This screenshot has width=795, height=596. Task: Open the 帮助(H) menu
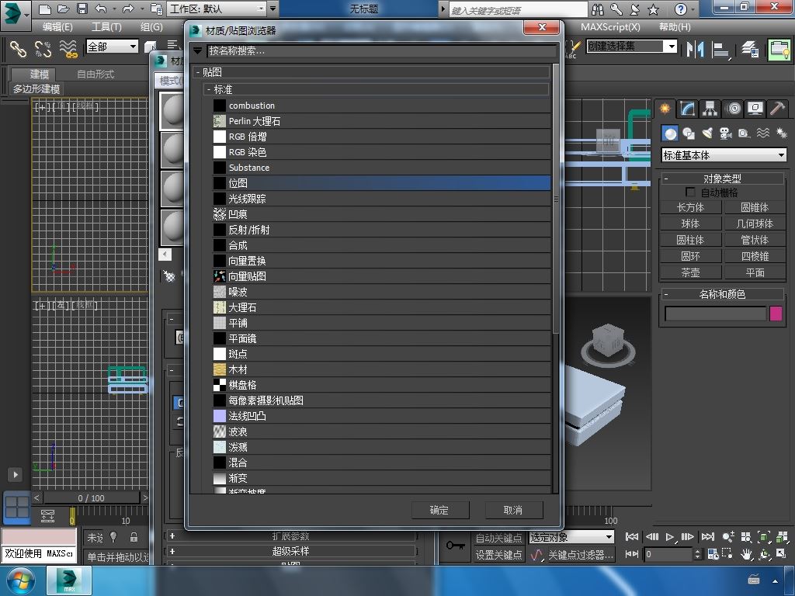[x=675, y=27]
